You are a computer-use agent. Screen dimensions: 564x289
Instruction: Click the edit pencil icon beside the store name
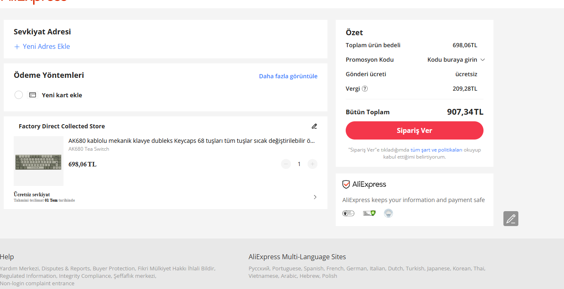314,126
